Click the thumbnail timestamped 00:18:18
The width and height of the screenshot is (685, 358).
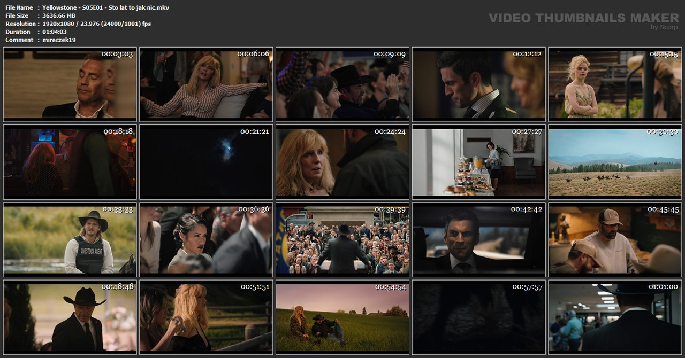pyautogui.click(x=70, y=162)
